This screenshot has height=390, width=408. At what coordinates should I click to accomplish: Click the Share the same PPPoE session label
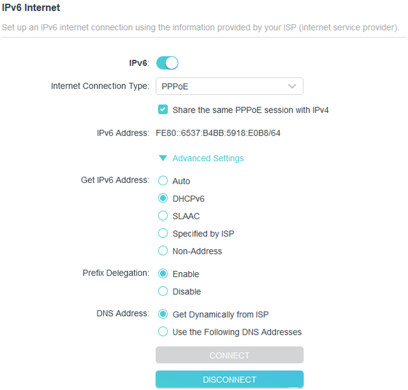coord(251,110)
